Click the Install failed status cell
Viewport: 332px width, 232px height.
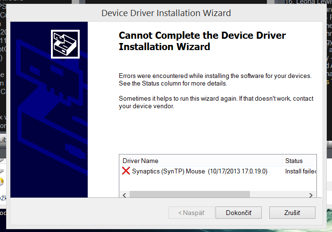click(x=300, y=171)
